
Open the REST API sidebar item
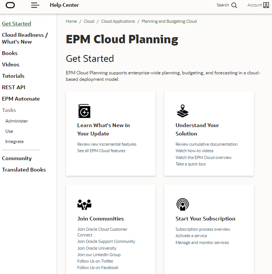pos(14,87)
